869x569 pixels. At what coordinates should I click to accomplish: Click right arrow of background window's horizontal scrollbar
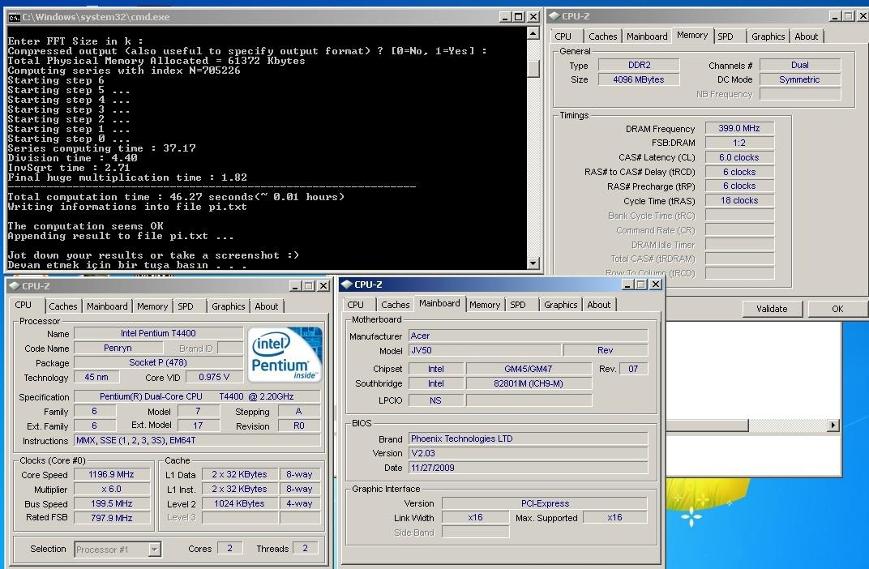833,425
